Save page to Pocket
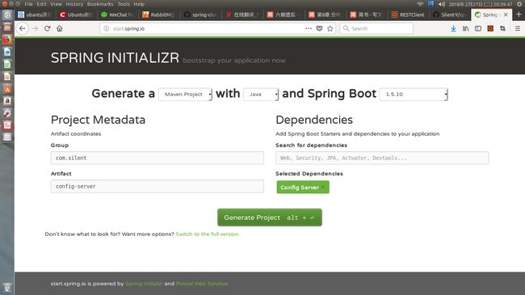525x295 pixels. pos(319,28)
